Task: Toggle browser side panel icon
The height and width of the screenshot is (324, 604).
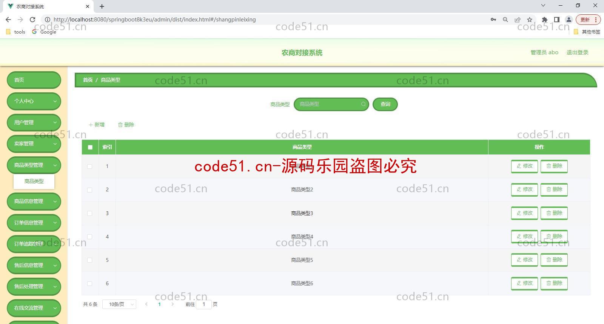Action: pos(556,20)
